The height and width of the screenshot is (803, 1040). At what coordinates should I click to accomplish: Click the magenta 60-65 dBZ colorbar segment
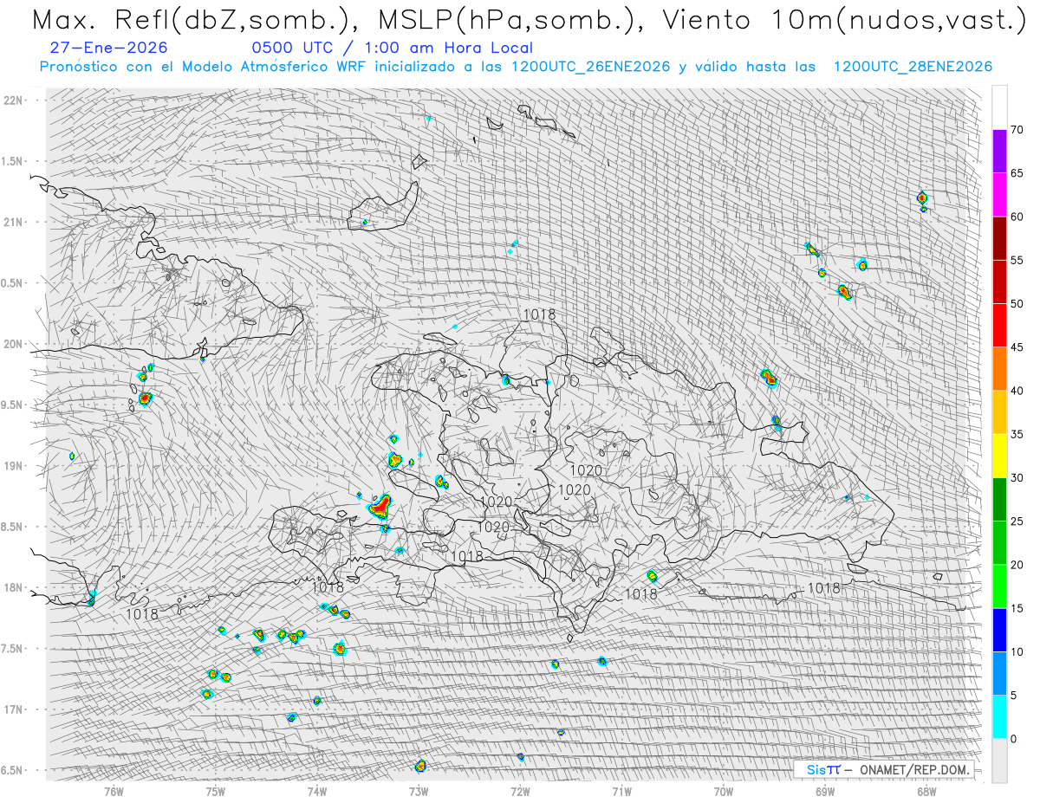999,195
